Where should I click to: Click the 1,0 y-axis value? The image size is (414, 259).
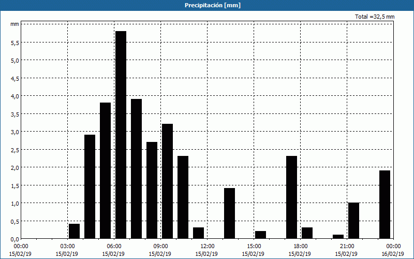coord(15,203)
